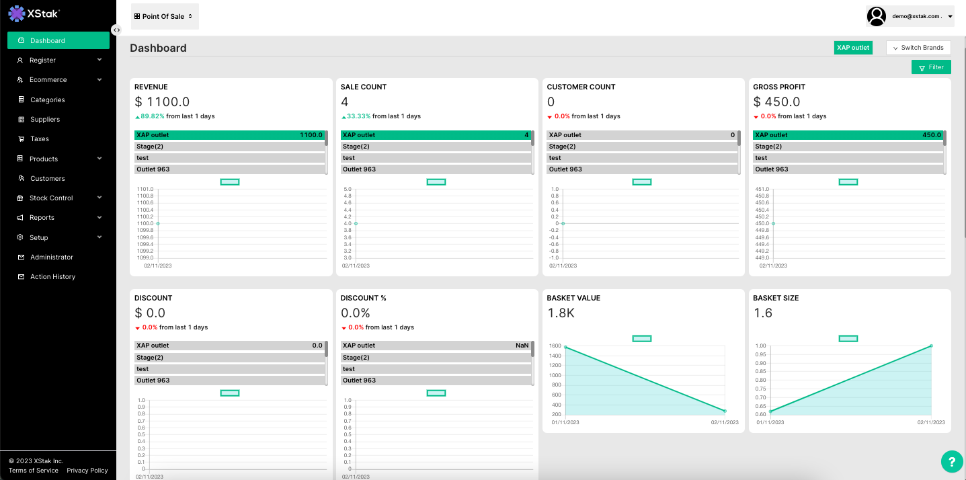Image resolution: width=966 pixels, height=480 pixels.
Task: Toggle the Basket Value chart legend
Action: (642, 339)
